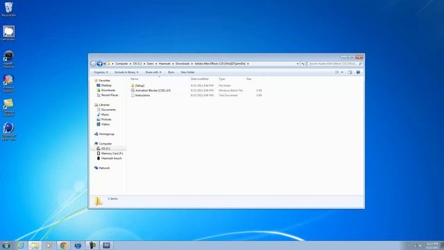The width and height of the screenshot is (444, 250).
Task: Click the folder icon in the address bar
Action: (x=109, y=64)
